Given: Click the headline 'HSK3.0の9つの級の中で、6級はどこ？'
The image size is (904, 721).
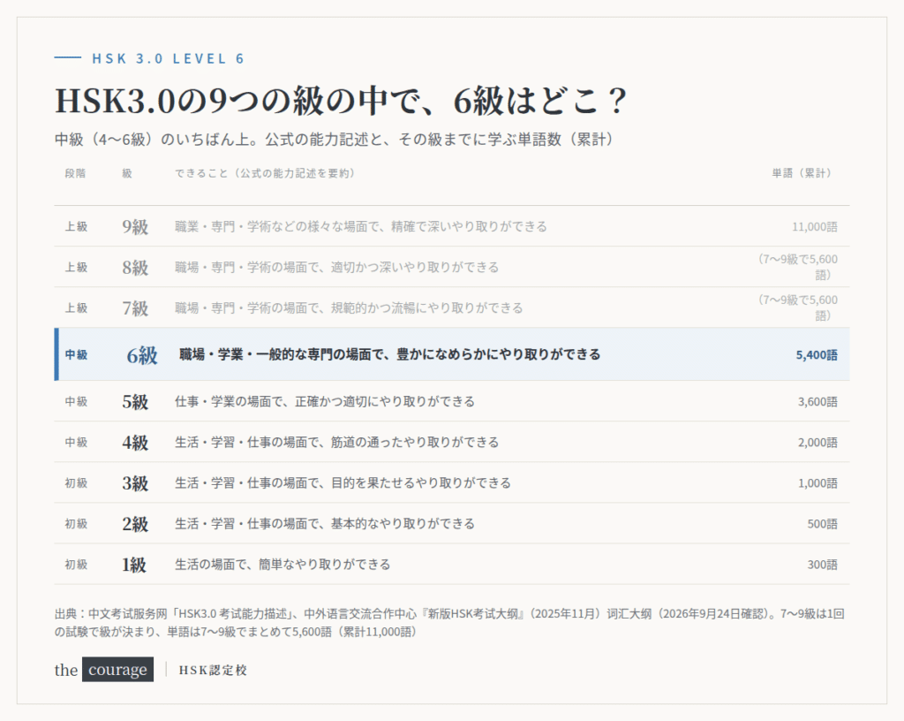Looking at the screenshot, I should 341,101.
